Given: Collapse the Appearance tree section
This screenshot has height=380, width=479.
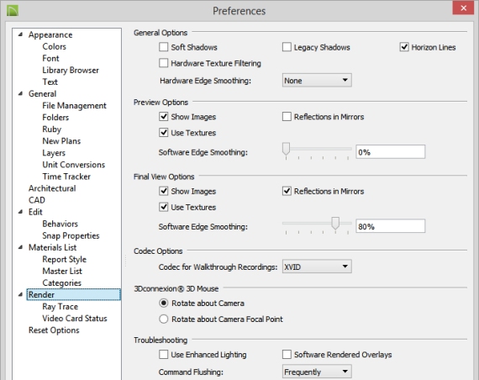Looking at the screenshot, I should point(20,34).
